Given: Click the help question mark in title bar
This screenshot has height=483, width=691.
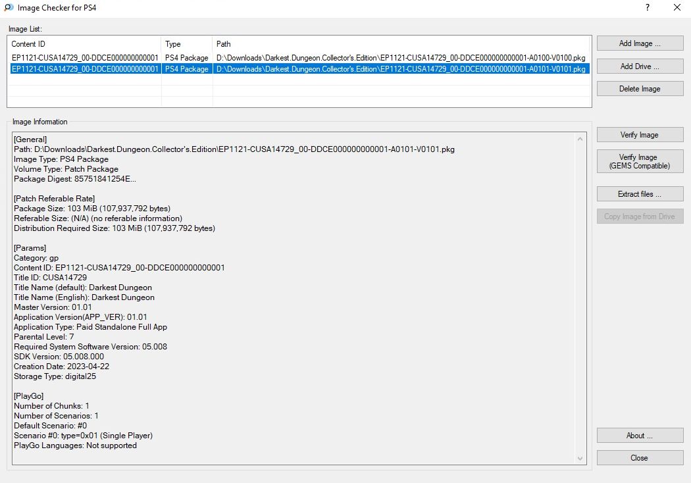Looking at the screenshot, I should 648,7.
